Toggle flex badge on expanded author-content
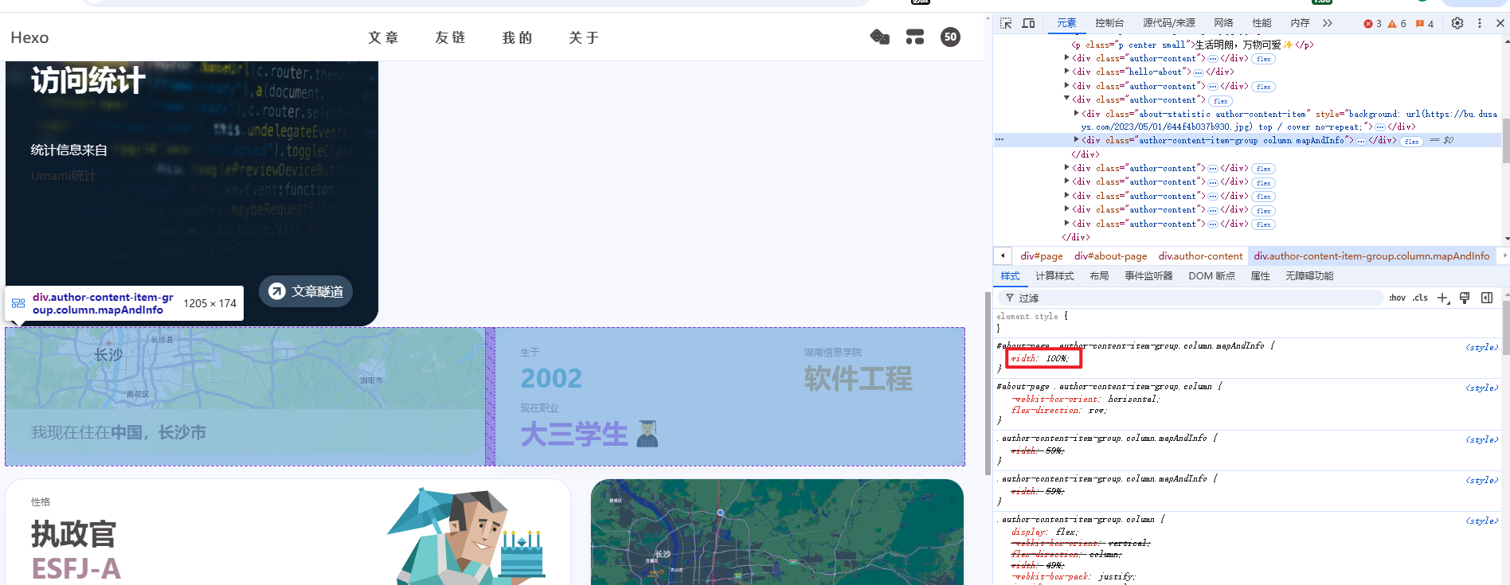This screenshot has height=585, width=1510. coord(1221,101)
